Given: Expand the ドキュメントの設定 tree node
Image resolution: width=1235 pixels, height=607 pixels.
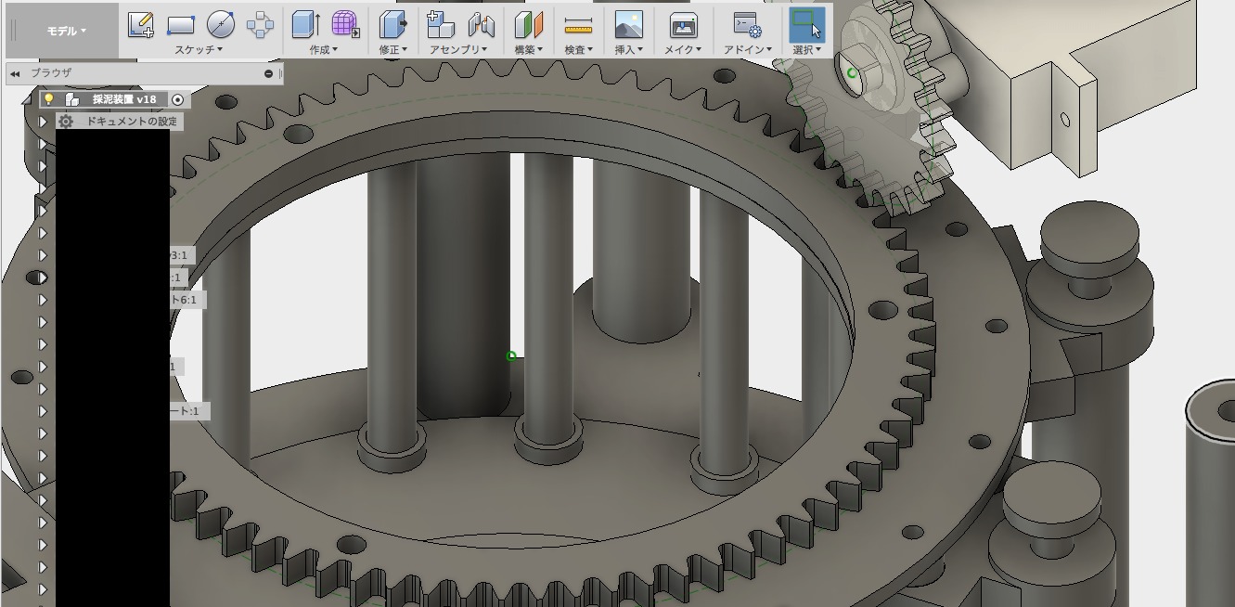Looking at the screenshot, I should (43, 122).
